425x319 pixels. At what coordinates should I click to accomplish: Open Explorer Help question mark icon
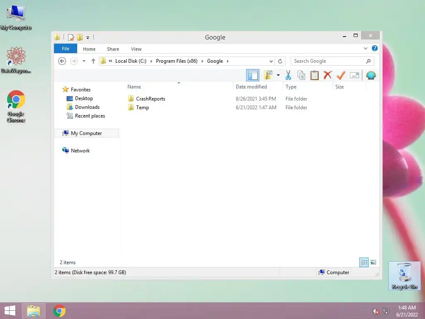(375, 48)
